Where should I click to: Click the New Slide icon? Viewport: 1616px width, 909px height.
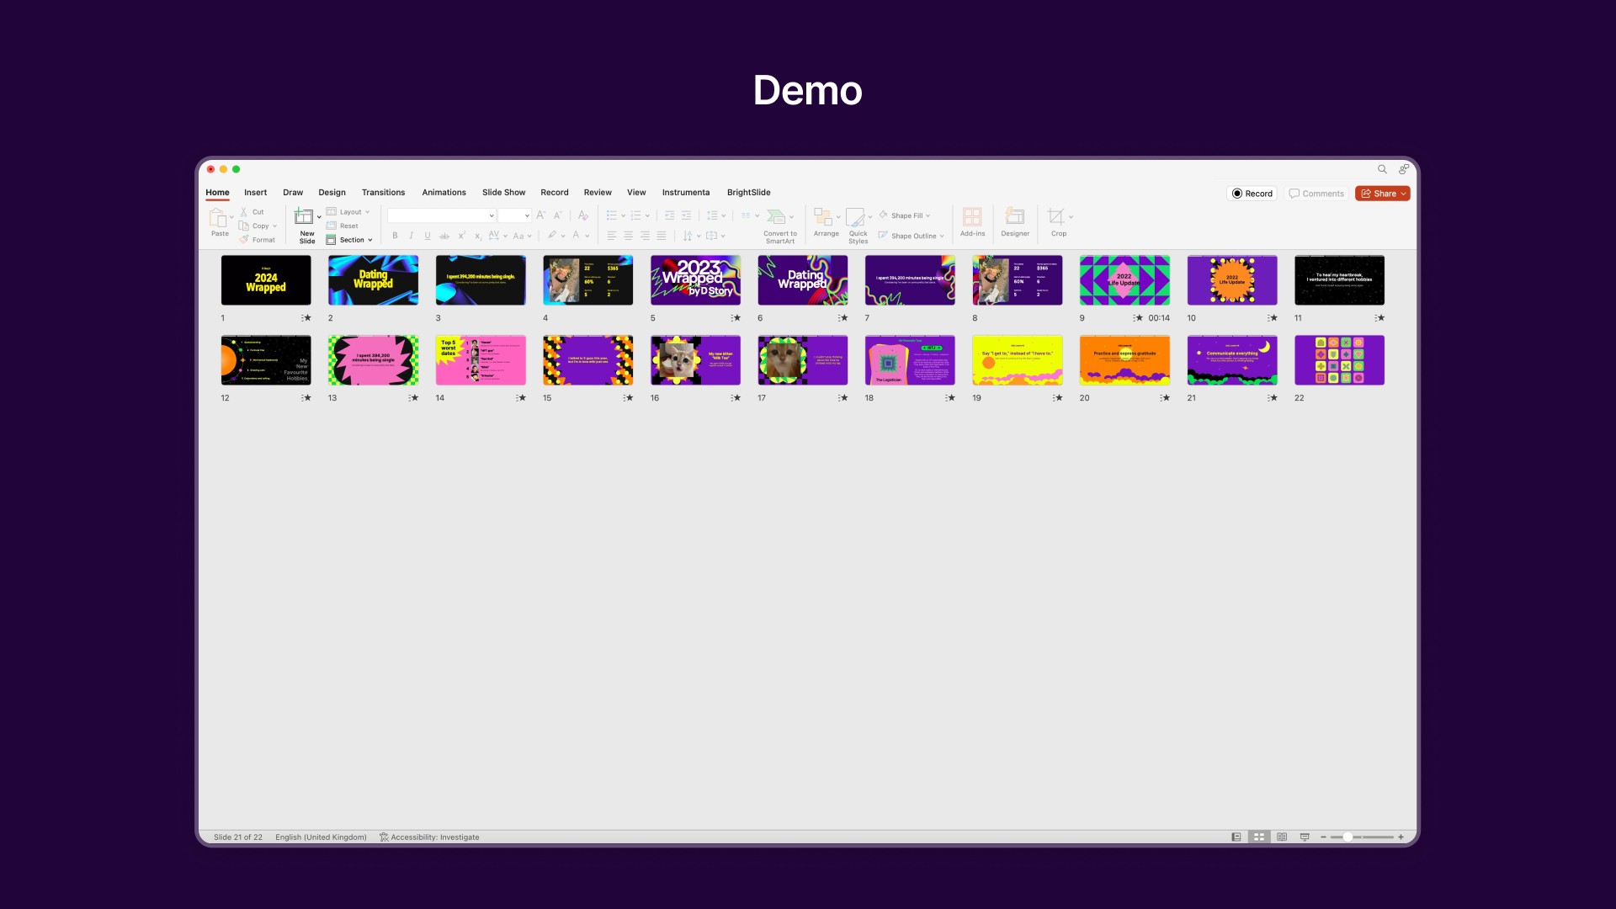[x=304, y=217]
